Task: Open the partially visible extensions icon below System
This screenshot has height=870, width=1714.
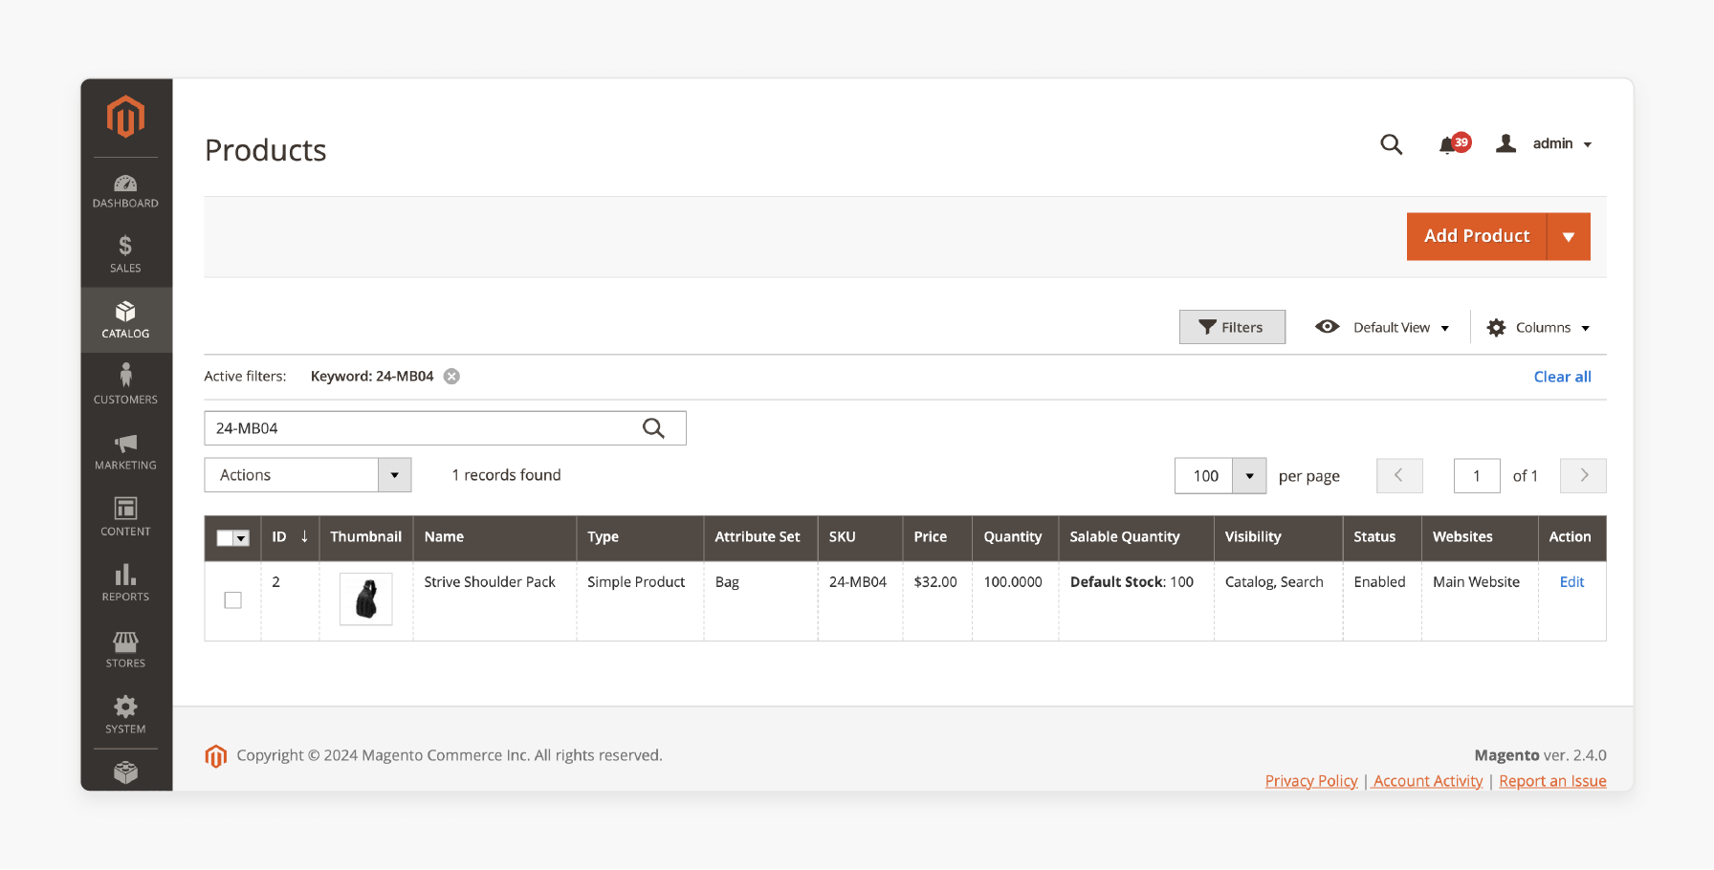Action: pos(125,772)
